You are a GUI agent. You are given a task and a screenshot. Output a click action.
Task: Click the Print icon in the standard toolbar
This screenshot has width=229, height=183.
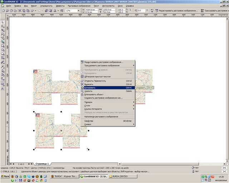click(x=16, y=11)
